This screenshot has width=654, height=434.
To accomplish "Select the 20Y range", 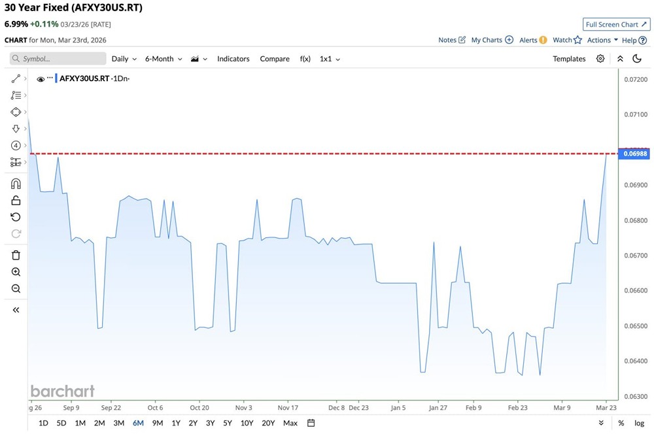I will click(268, 423).
